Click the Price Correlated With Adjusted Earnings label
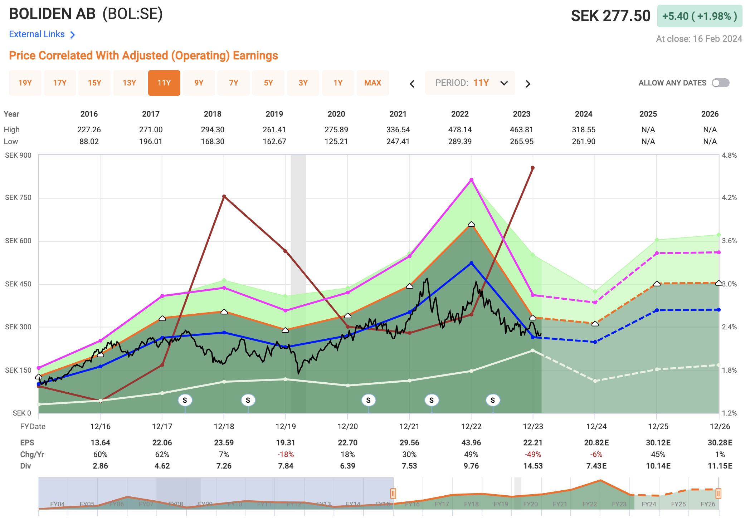 143,55
